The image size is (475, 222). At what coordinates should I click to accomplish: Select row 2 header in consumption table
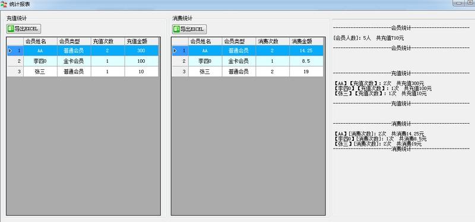click(180, 61)
